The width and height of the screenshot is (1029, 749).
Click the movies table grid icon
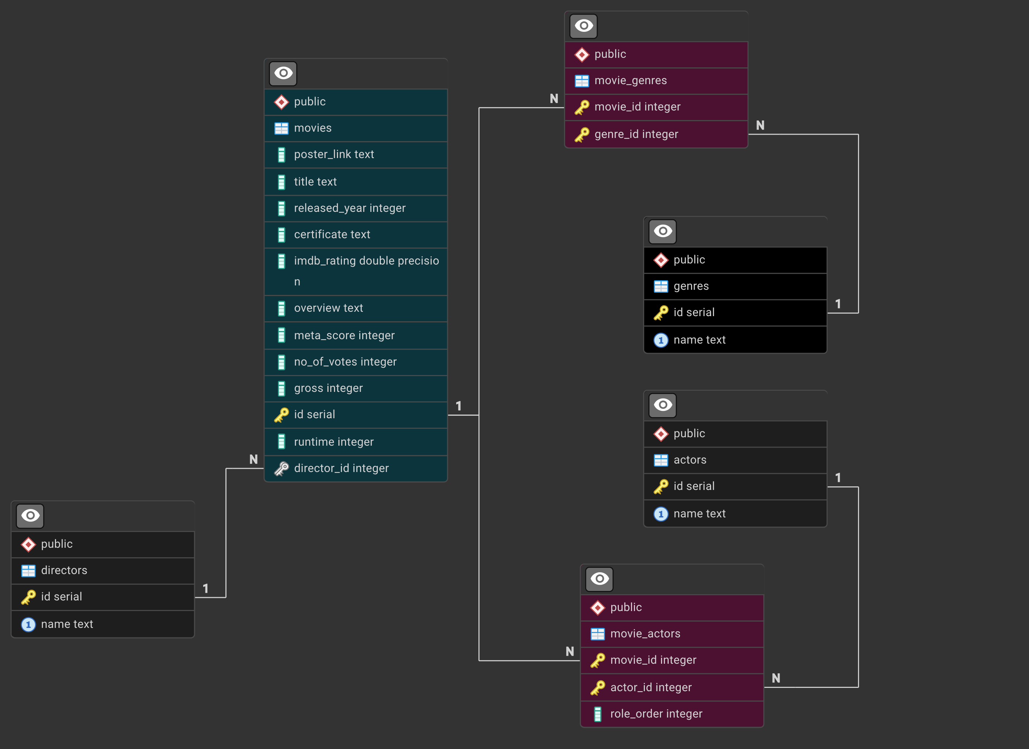point(281,128)
